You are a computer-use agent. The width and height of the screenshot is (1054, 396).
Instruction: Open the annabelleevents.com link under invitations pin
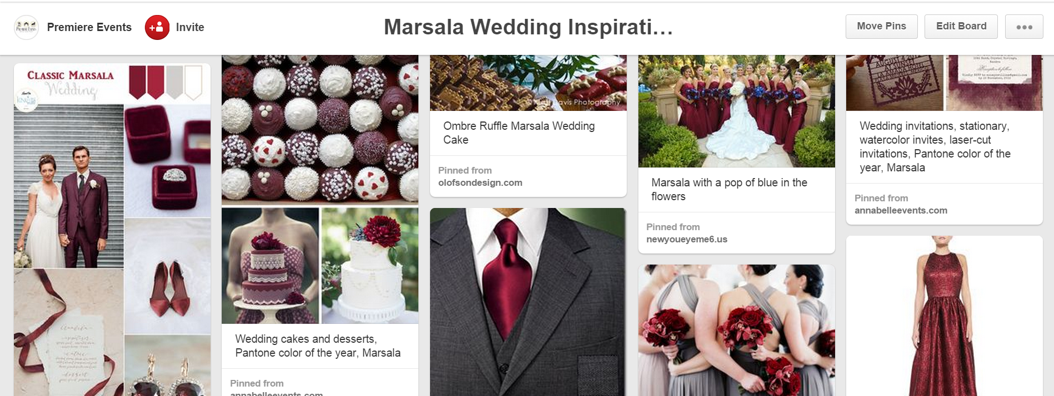pos(901,210)
